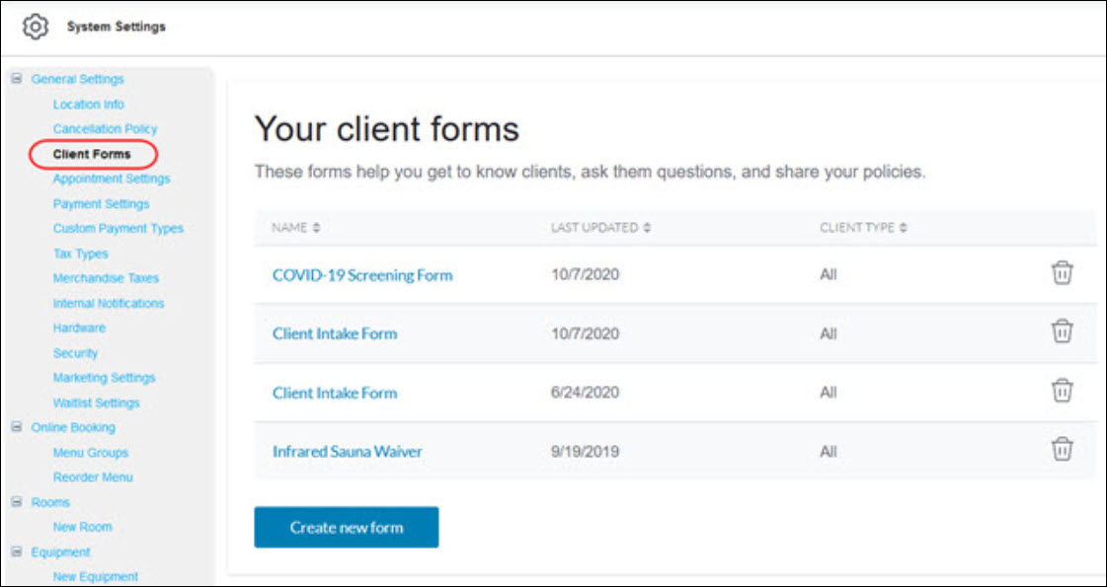Click the Create new form button
Viewport: 1107px width, 587px height.
[346, 527]
